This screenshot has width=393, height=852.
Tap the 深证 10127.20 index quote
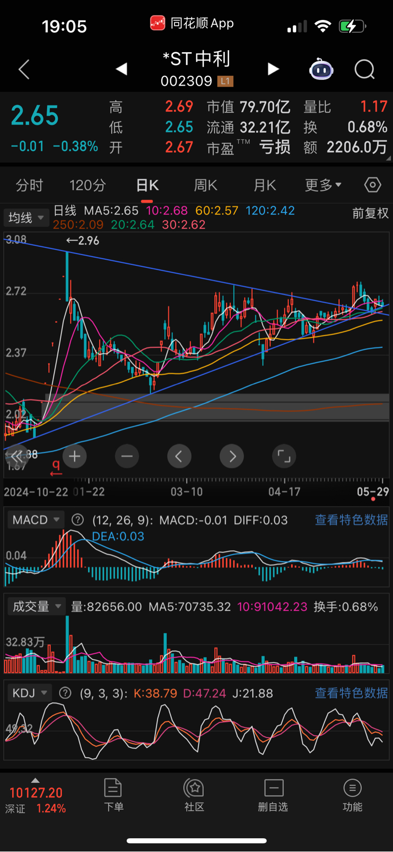(36, 800)
